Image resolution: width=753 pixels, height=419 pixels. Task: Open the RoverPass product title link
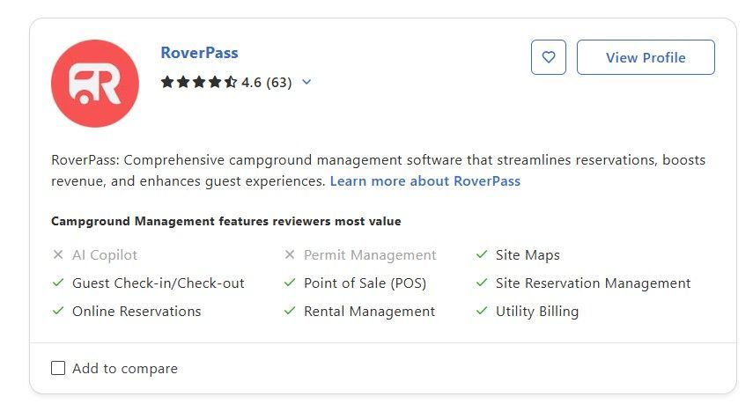click(x=199, y=53)
